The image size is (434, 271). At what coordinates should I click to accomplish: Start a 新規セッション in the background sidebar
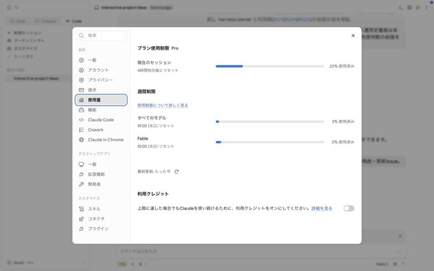24,33
